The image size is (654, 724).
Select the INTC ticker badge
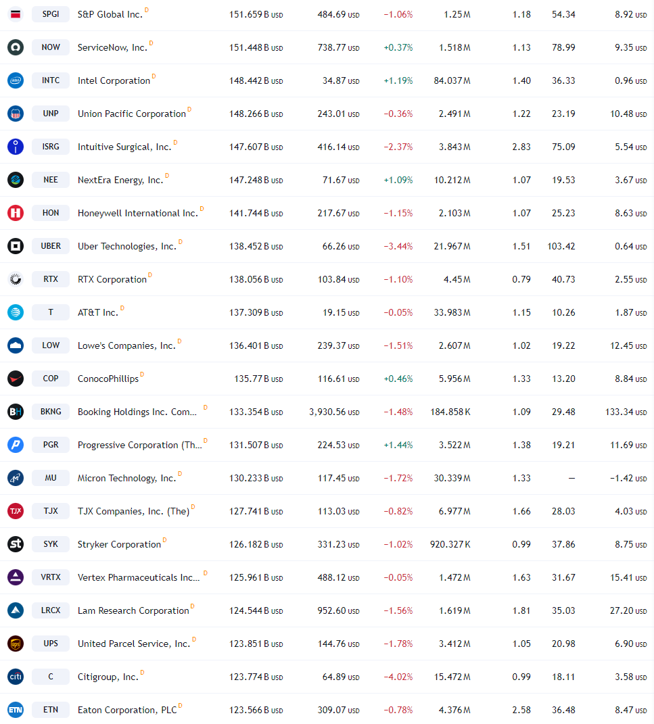(x=51, y=80)
